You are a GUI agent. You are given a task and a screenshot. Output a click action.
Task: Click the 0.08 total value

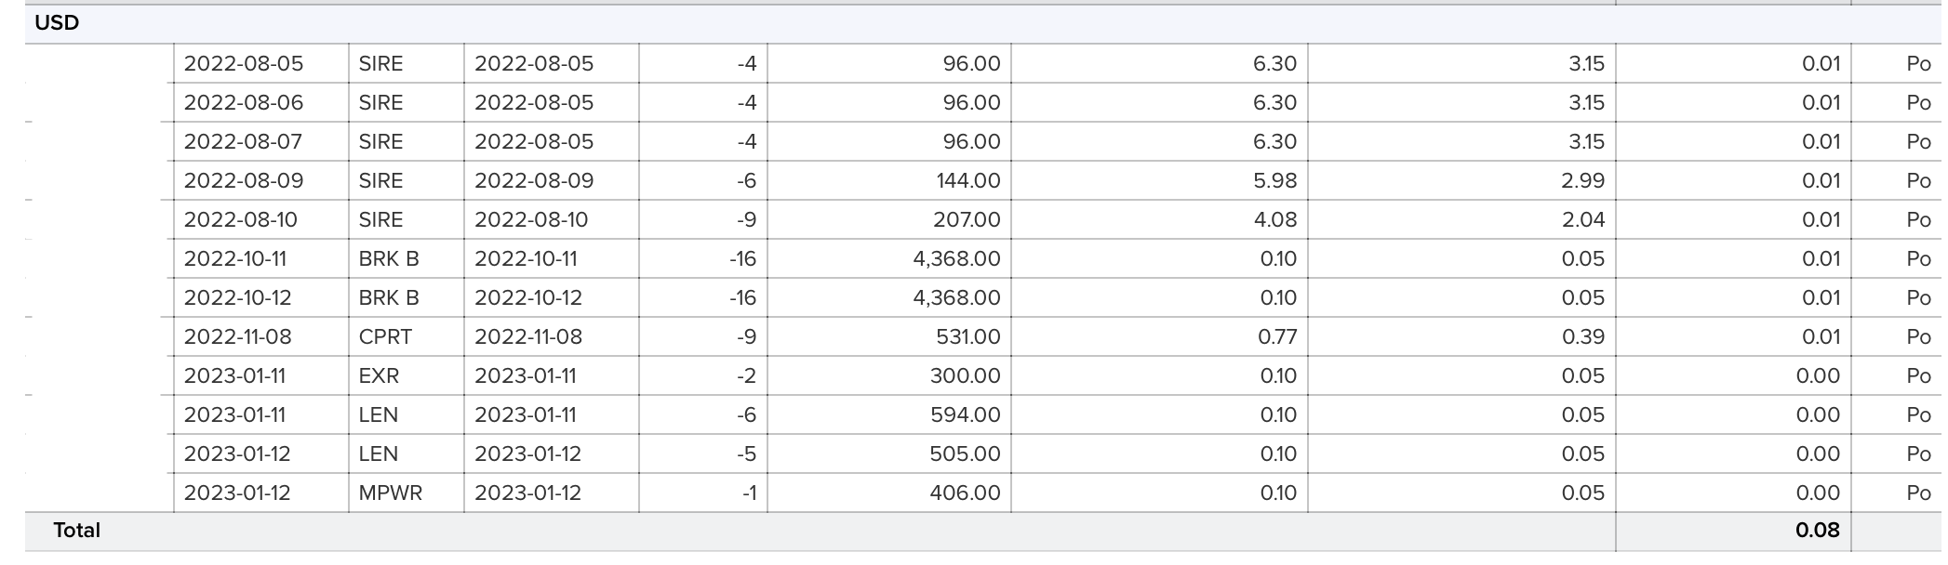1817,531
